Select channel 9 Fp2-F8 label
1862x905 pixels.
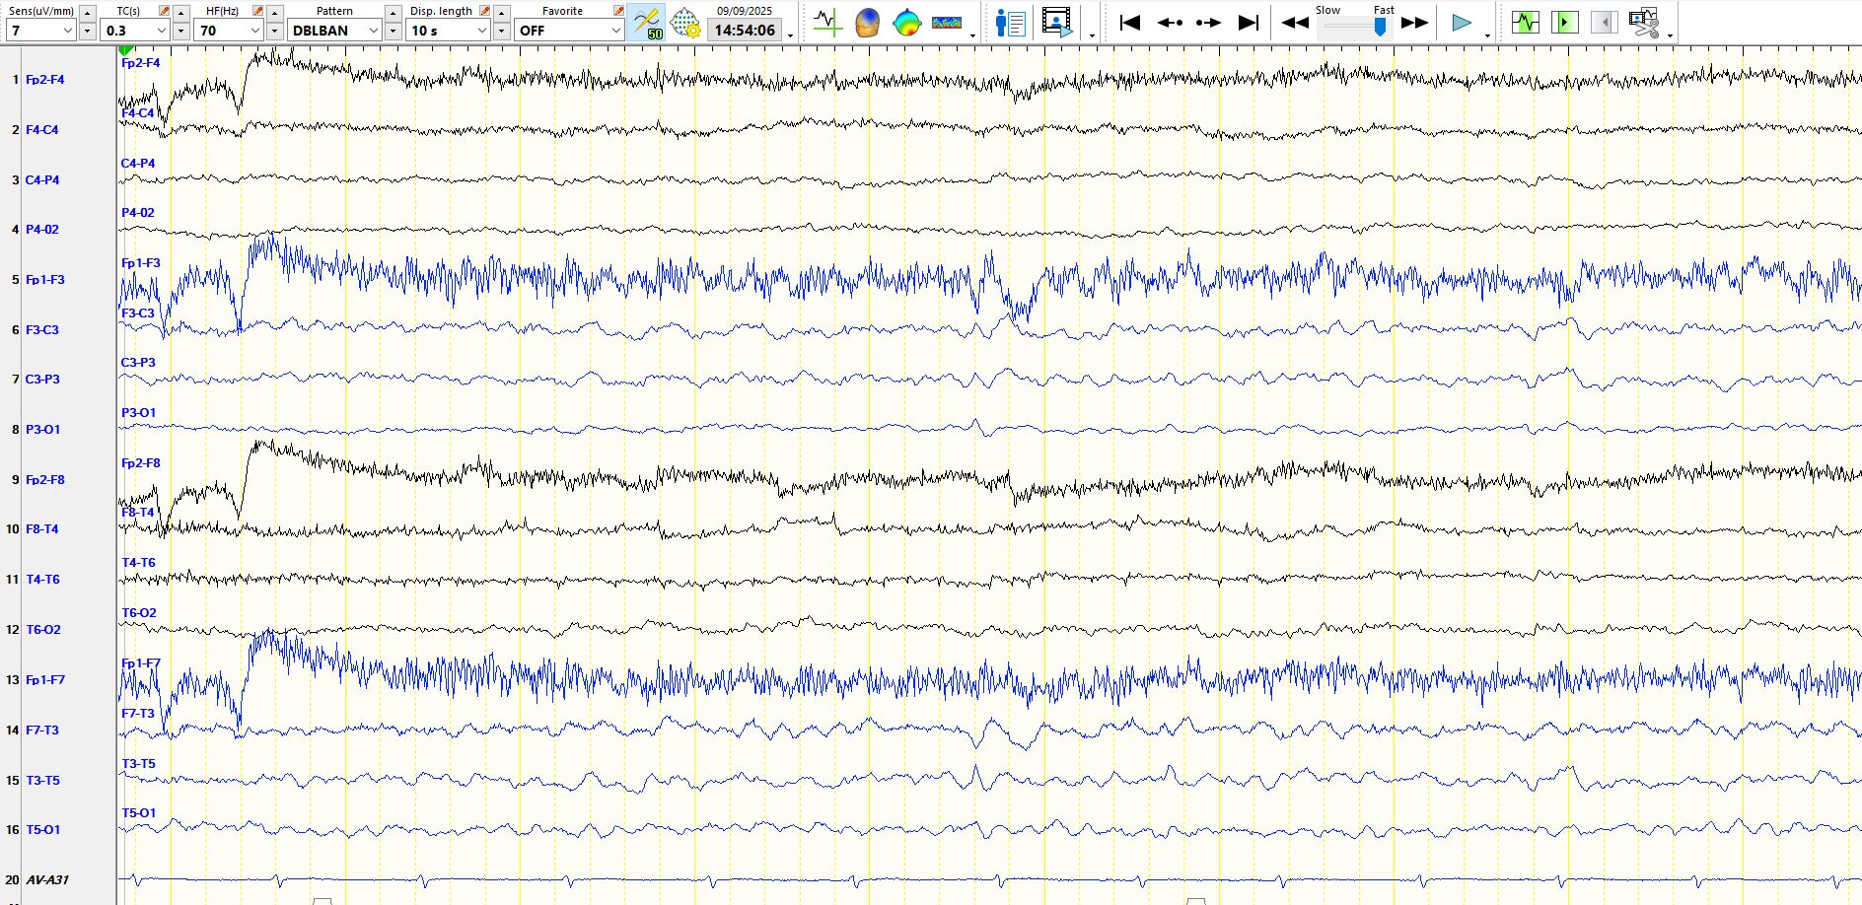point(44,480)
